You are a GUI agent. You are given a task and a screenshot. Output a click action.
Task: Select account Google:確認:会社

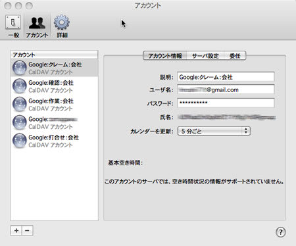(x=55, y=86)
